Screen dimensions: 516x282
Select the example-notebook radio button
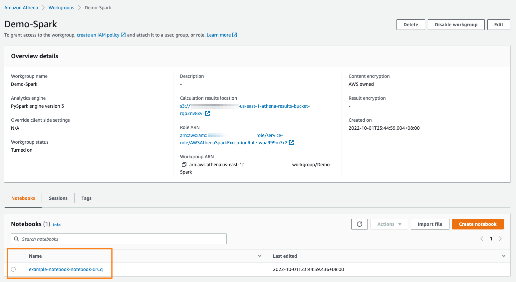13,269
